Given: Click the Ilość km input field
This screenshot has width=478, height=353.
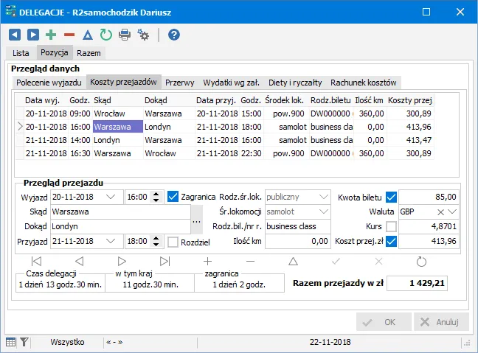Looking at the screenshot, I should click(298, 241).
